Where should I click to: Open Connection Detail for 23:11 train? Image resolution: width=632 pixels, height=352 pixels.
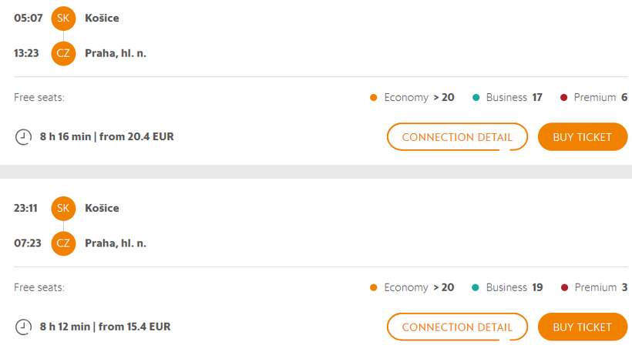click(457, 327)
